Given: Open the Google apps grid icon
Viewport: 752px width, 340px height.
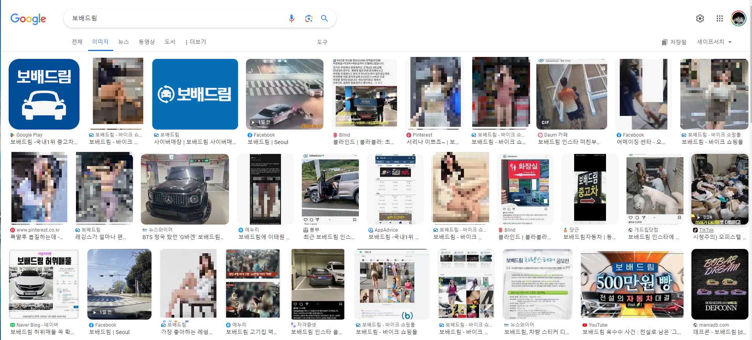Looking at the screenshot, I should [720, 18].
